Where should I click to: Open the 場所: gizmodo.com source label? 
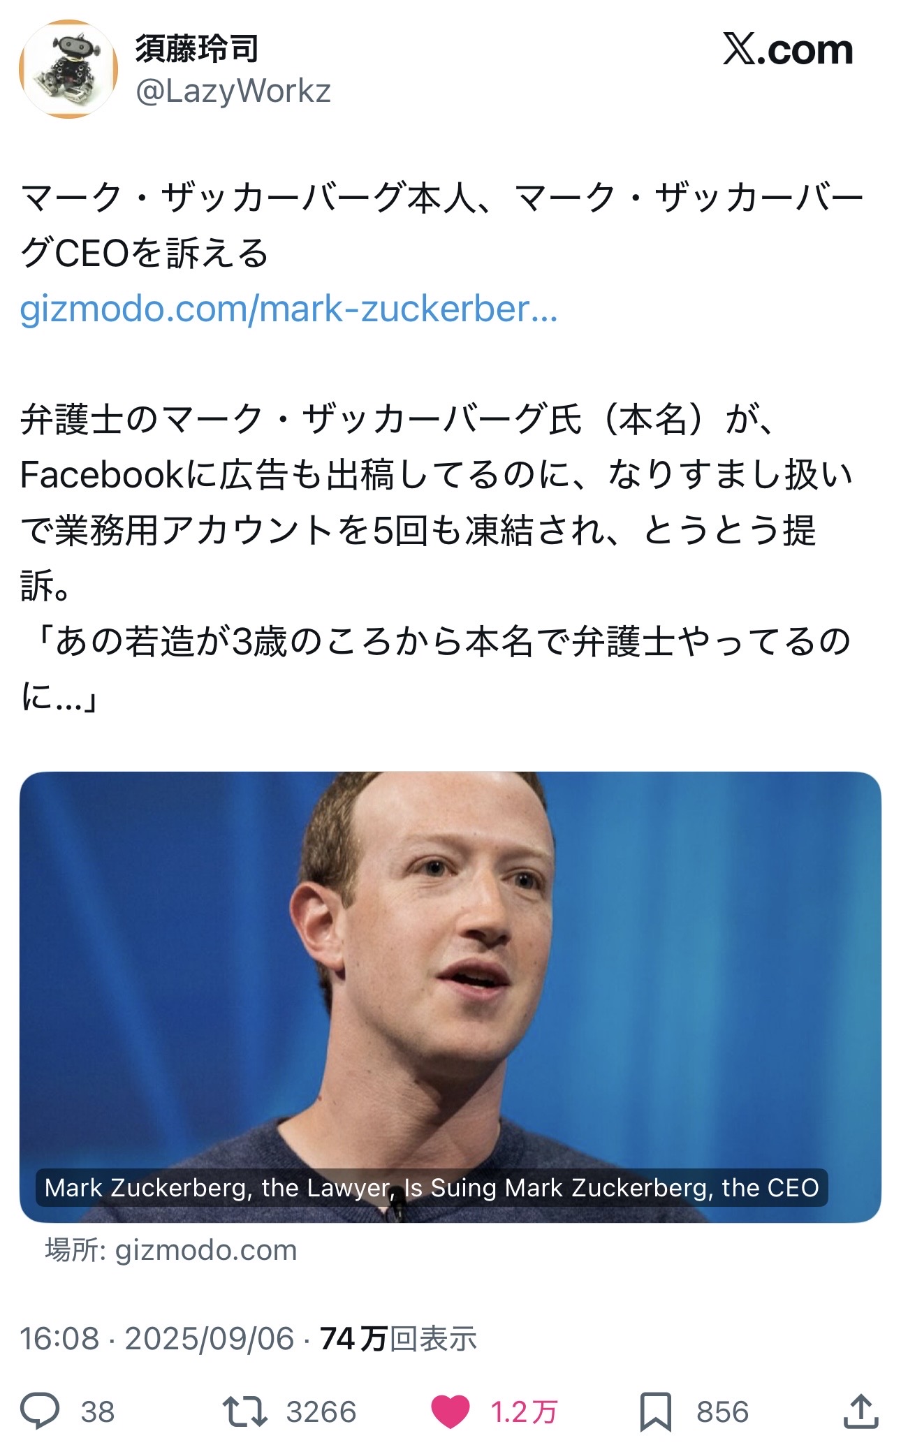click(171, 1250)
